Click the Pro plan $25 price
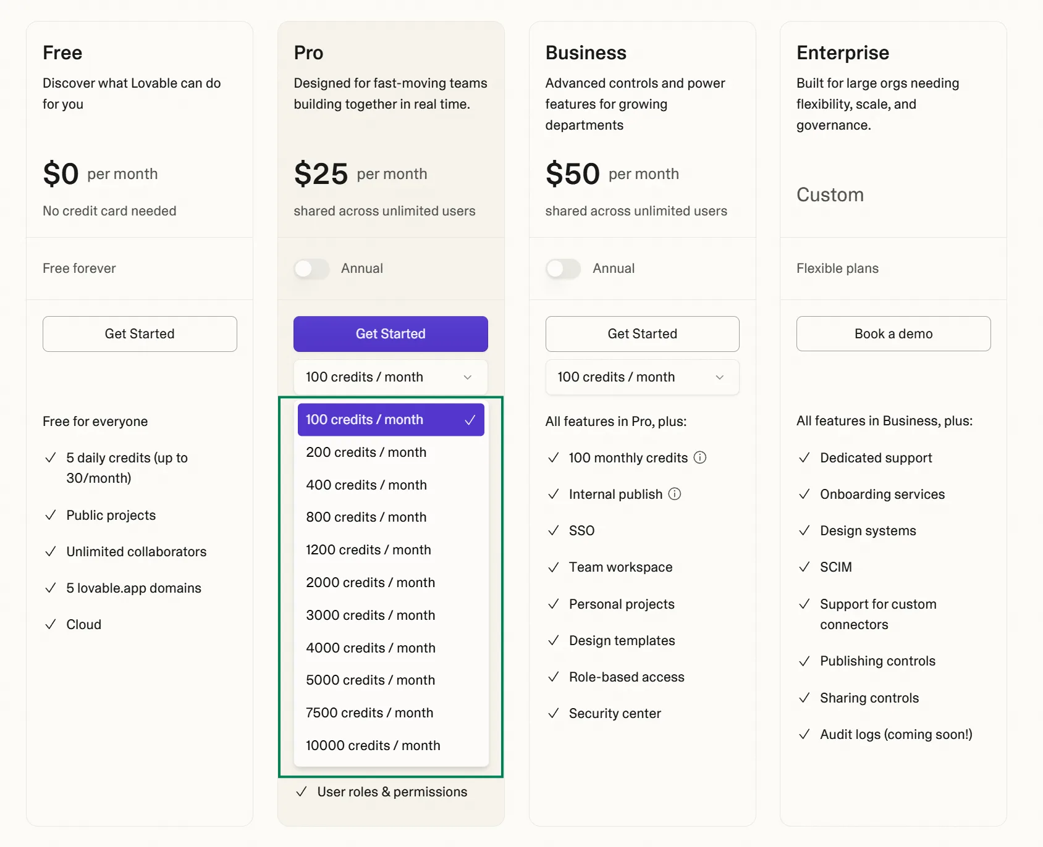Viewport: 1043px width, 847px height. [x=321, y=173]
